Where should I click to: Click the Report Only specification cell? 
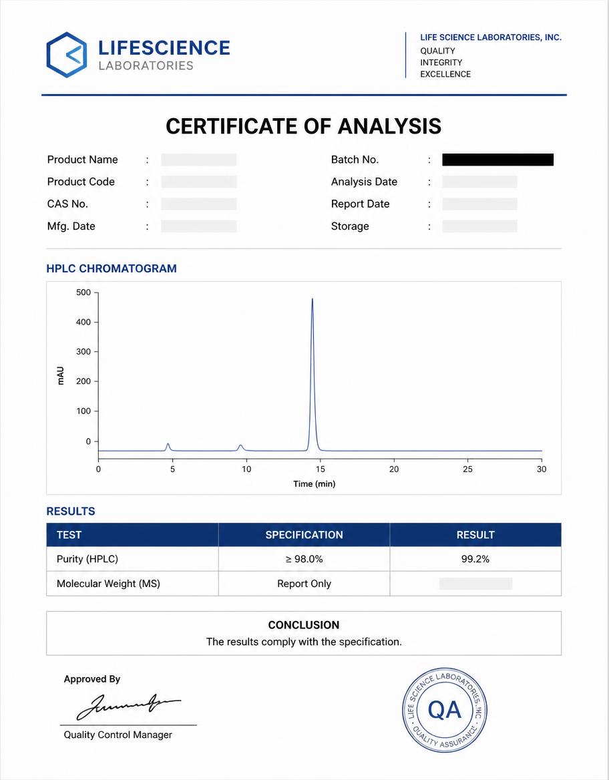click(304, 584)
